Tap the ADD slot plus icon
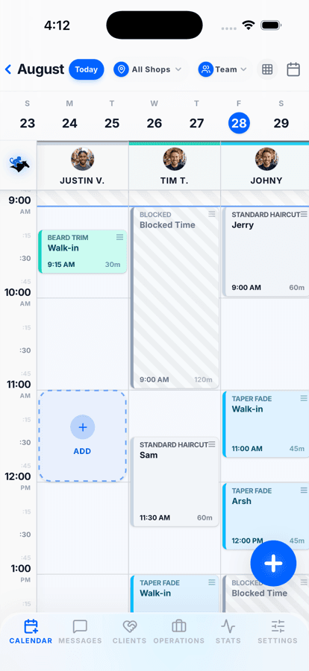Viewport: 309px width, 671px height. [x=82, y=426]
